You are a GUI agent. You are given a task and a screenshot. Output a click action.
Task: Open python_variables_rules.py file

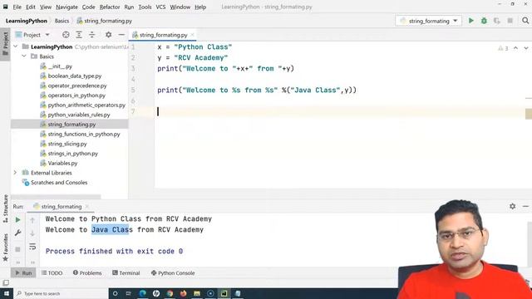click(79, 115)
